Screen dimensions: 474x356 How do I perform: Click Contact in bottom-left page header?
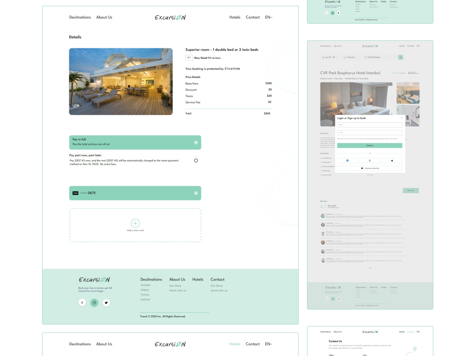click(253, 344)
